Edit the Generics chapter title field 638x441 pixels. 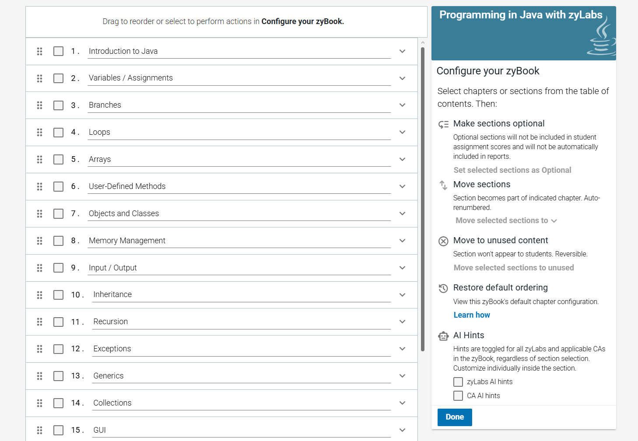tap(242, 376)
